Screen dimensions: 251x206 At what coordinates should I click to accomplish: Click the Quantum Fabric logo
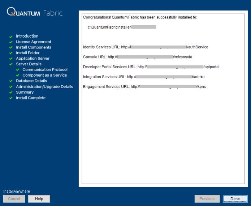(x=35, y=12)
